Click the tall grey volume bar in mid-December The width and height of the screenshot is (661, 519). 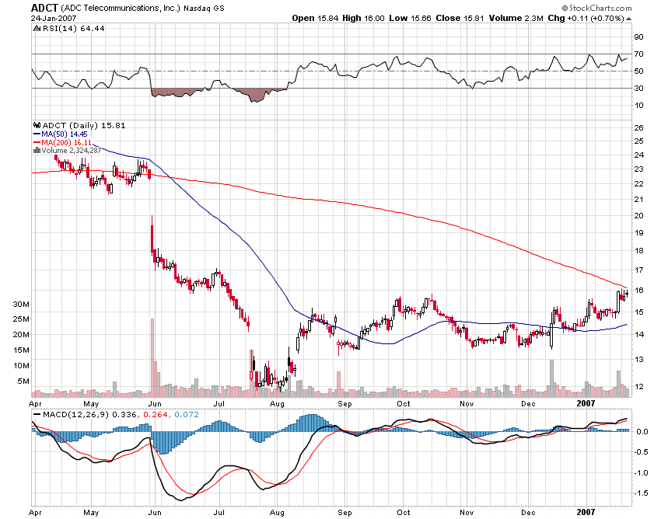[551, 378]
